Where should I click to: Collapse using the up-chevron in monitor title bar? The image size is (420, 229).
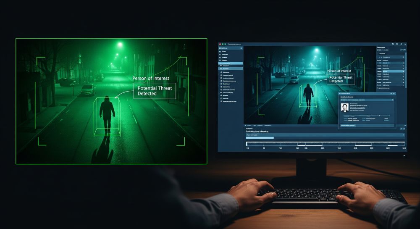point(405,44)
